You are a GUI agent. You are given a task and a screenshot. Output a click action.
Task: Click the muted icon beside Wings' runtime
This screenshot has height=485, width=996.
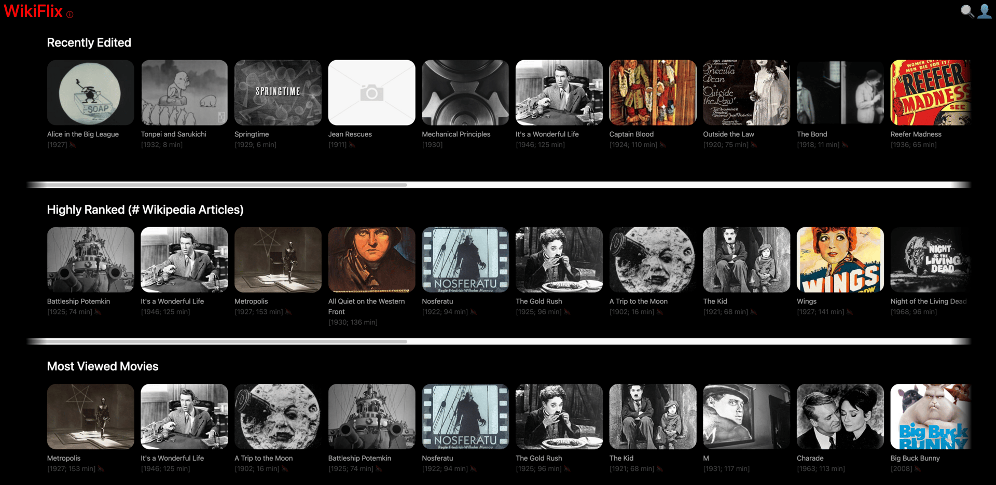coord(850,312)
